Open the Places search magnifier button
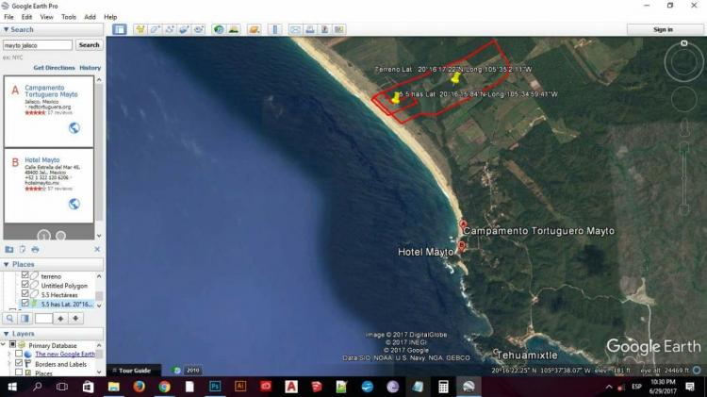Image resolution: width=707 pixels, height=397 pixels. point(10,319)
